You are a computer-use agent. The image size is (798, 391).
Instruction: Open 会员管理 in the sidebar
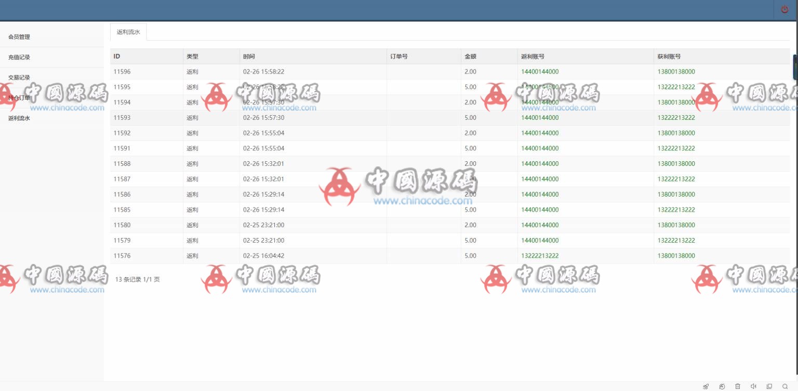(19, 37)
